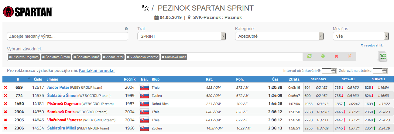Open the Kontaktní formulář link

[97, 71]
